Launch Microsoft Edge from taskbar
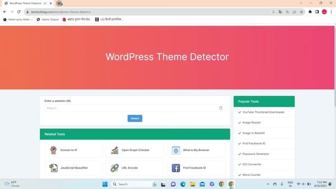 pyautogui.click(x=183, y=184)
